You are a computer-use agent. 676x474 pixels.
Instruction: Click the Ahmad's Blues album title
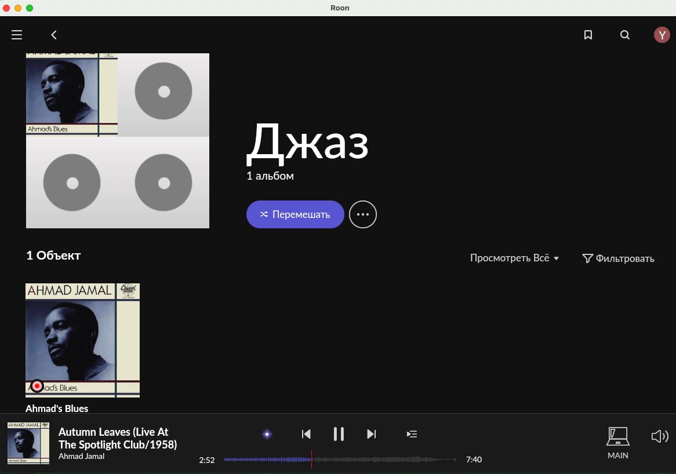pos(57,408)
